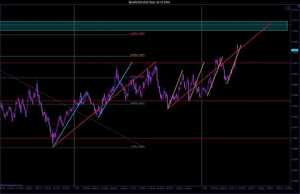This screenshot has width=300, height=194.
Task: Select the 23.60% Fibonacci level label
Action: 137,103
